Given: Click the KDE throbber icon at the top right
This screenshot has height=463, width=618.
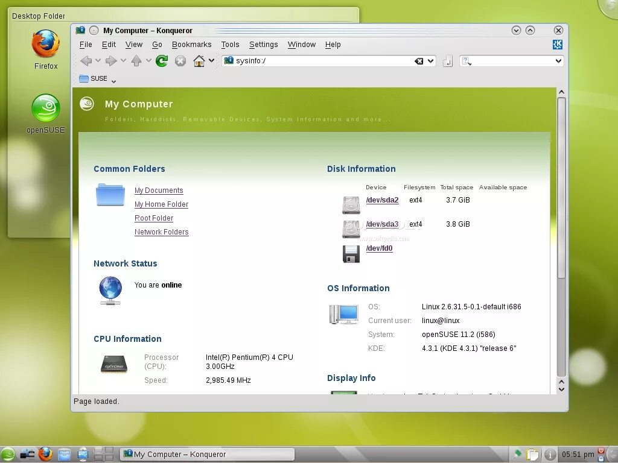Looking at the screenshot, I should click(x=557, y=45).
